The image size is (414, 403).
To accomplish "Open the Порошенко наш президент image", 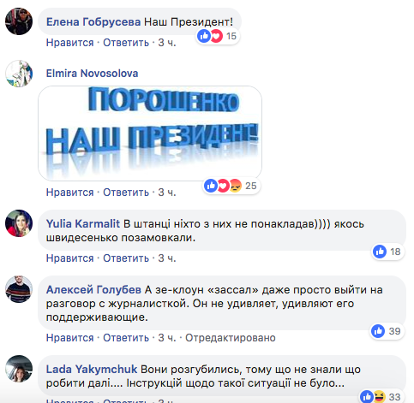I will (150, 133).
